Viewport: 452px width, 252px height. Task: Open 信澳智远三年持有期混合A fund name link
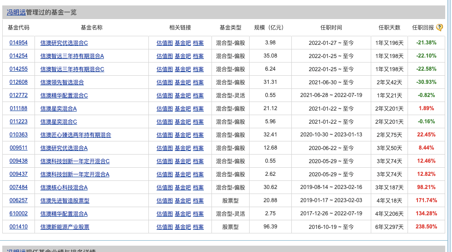click(x=72, y=56)
